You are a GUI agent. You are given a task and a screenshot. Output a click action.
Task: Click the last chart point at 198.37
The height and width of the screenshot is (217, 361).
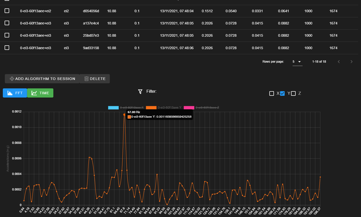tap(320, 177)
